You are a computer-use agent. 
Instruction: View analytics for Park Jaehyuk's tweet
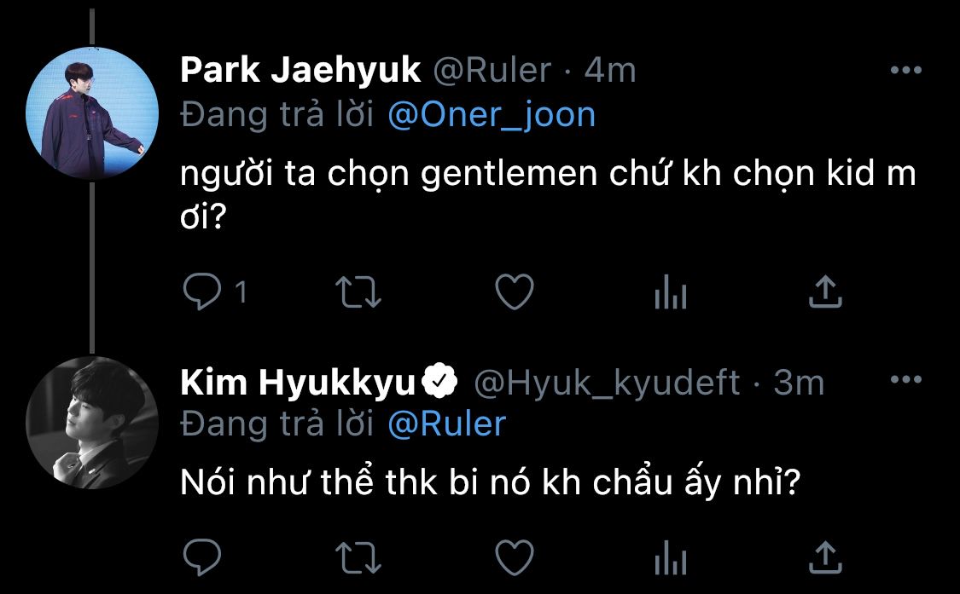tap(671, 294)
